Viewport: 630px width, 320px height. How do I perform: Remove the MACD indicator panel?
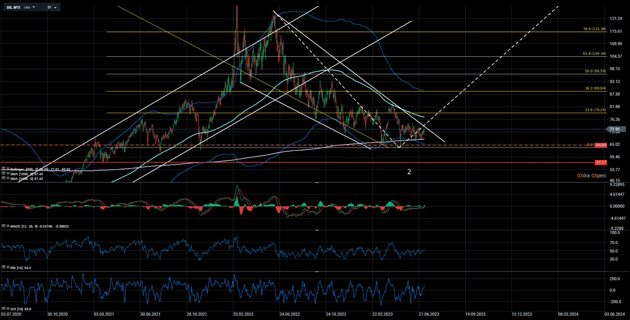tap(8, 225)
